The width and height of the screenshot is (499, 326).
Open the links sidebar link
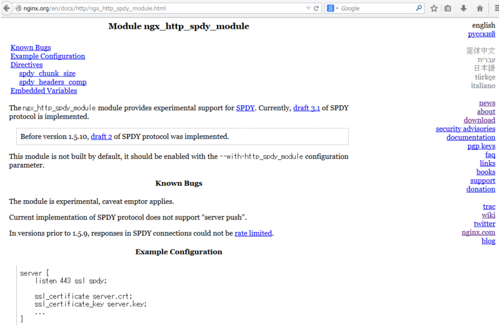(x=487, y=163)
